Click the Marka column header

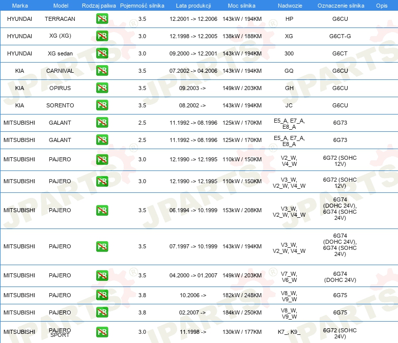click(x=20, y=6)
